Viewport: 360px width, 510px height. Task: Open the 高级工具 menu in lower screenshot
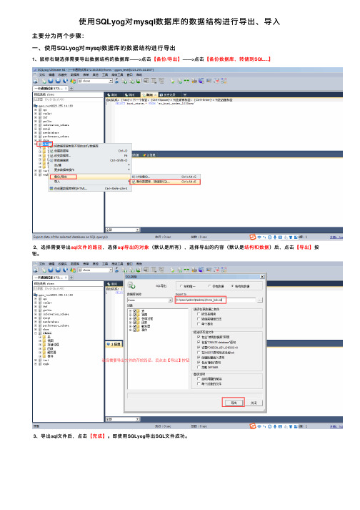tap(117, 264)
